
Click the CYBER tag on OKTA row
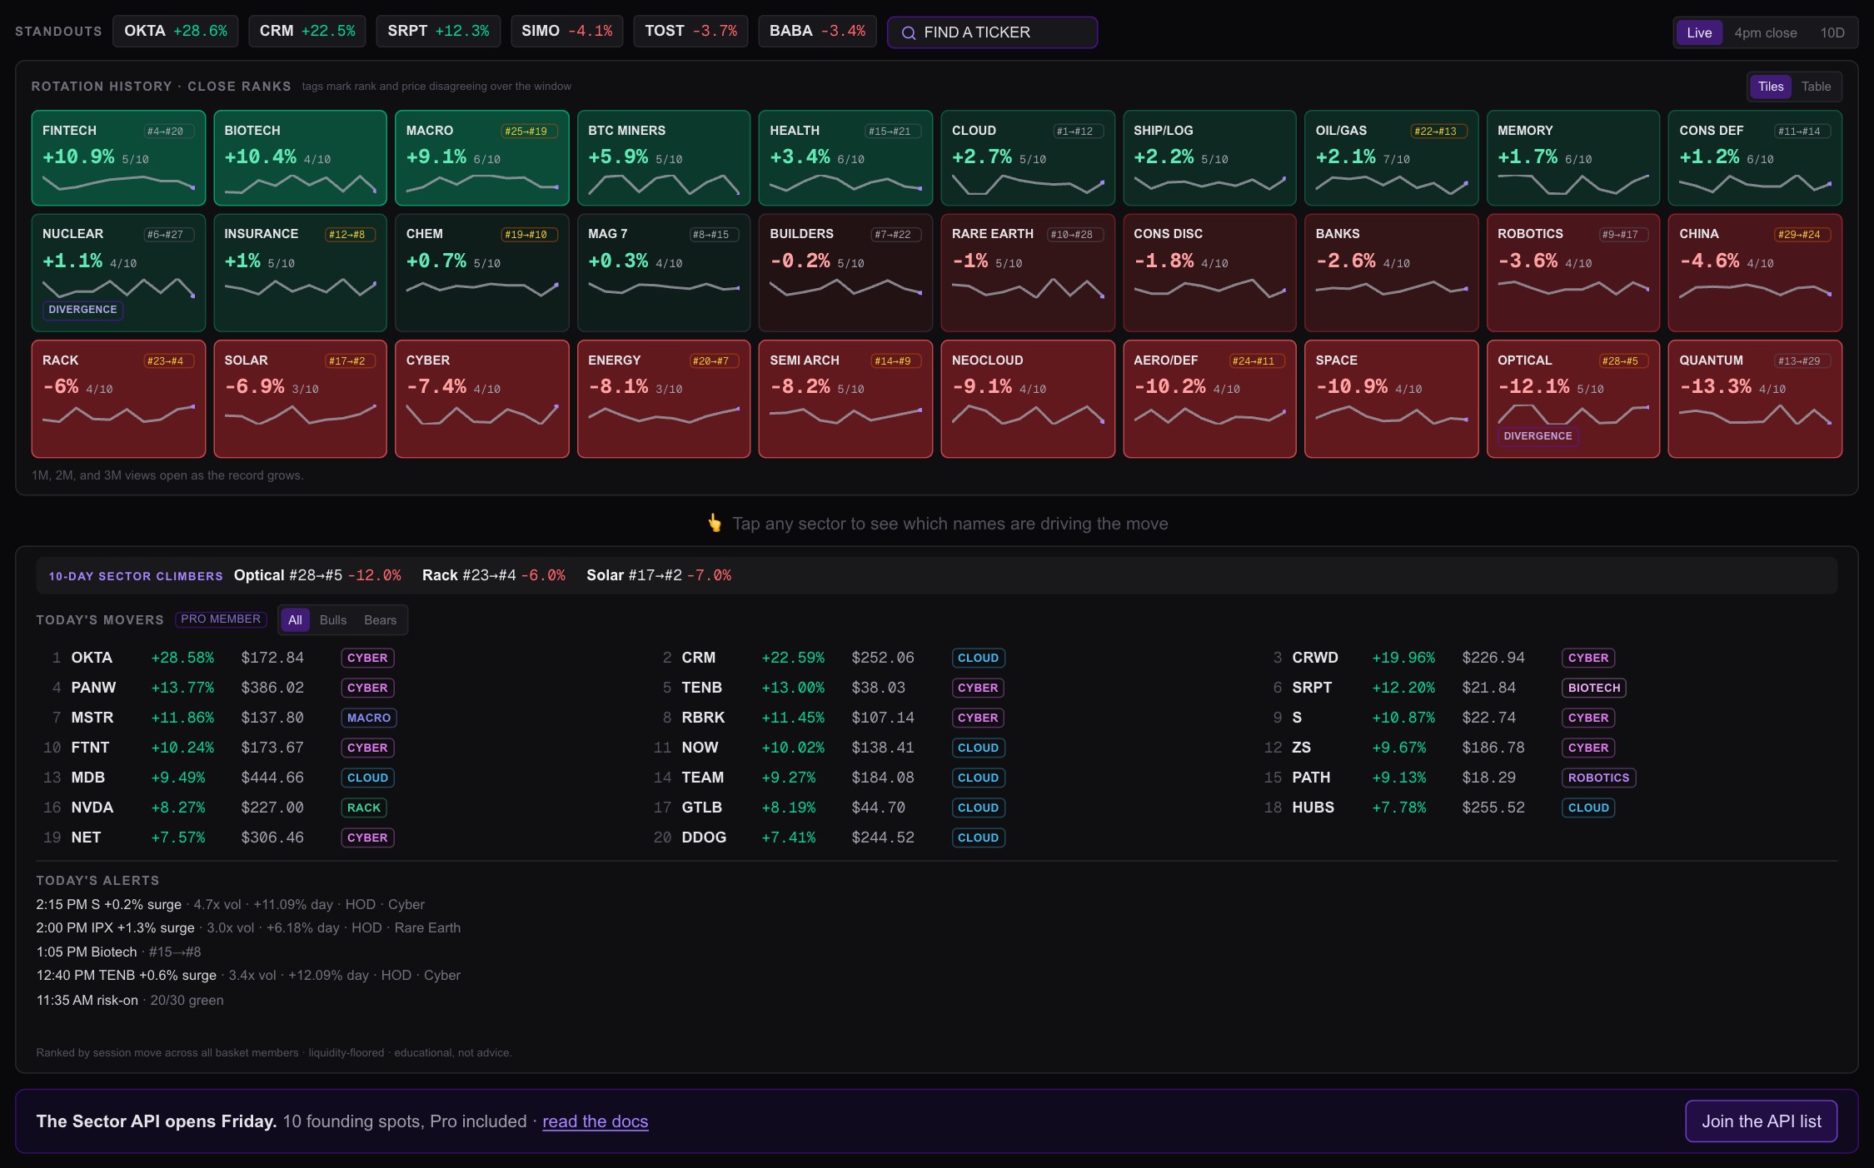click(x=367, y=658)
